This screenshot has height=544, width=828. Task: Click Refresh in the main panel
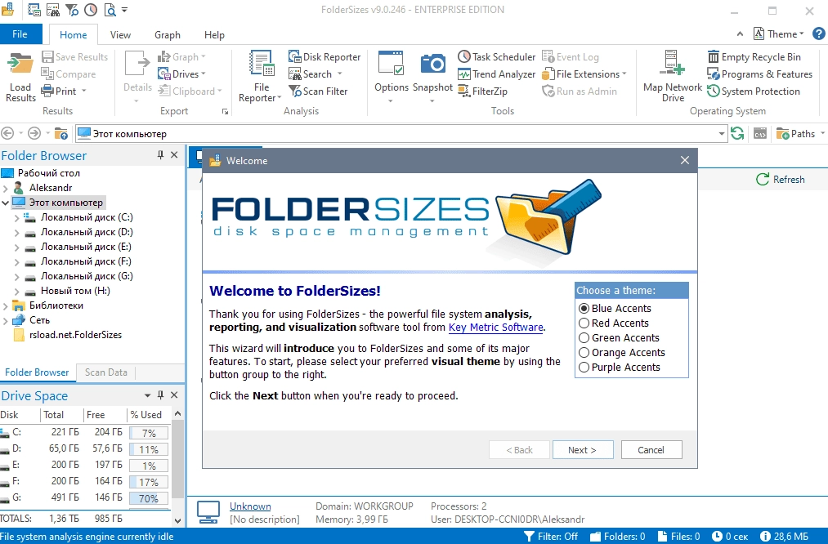pyautogui.click(x=781, y=180)
